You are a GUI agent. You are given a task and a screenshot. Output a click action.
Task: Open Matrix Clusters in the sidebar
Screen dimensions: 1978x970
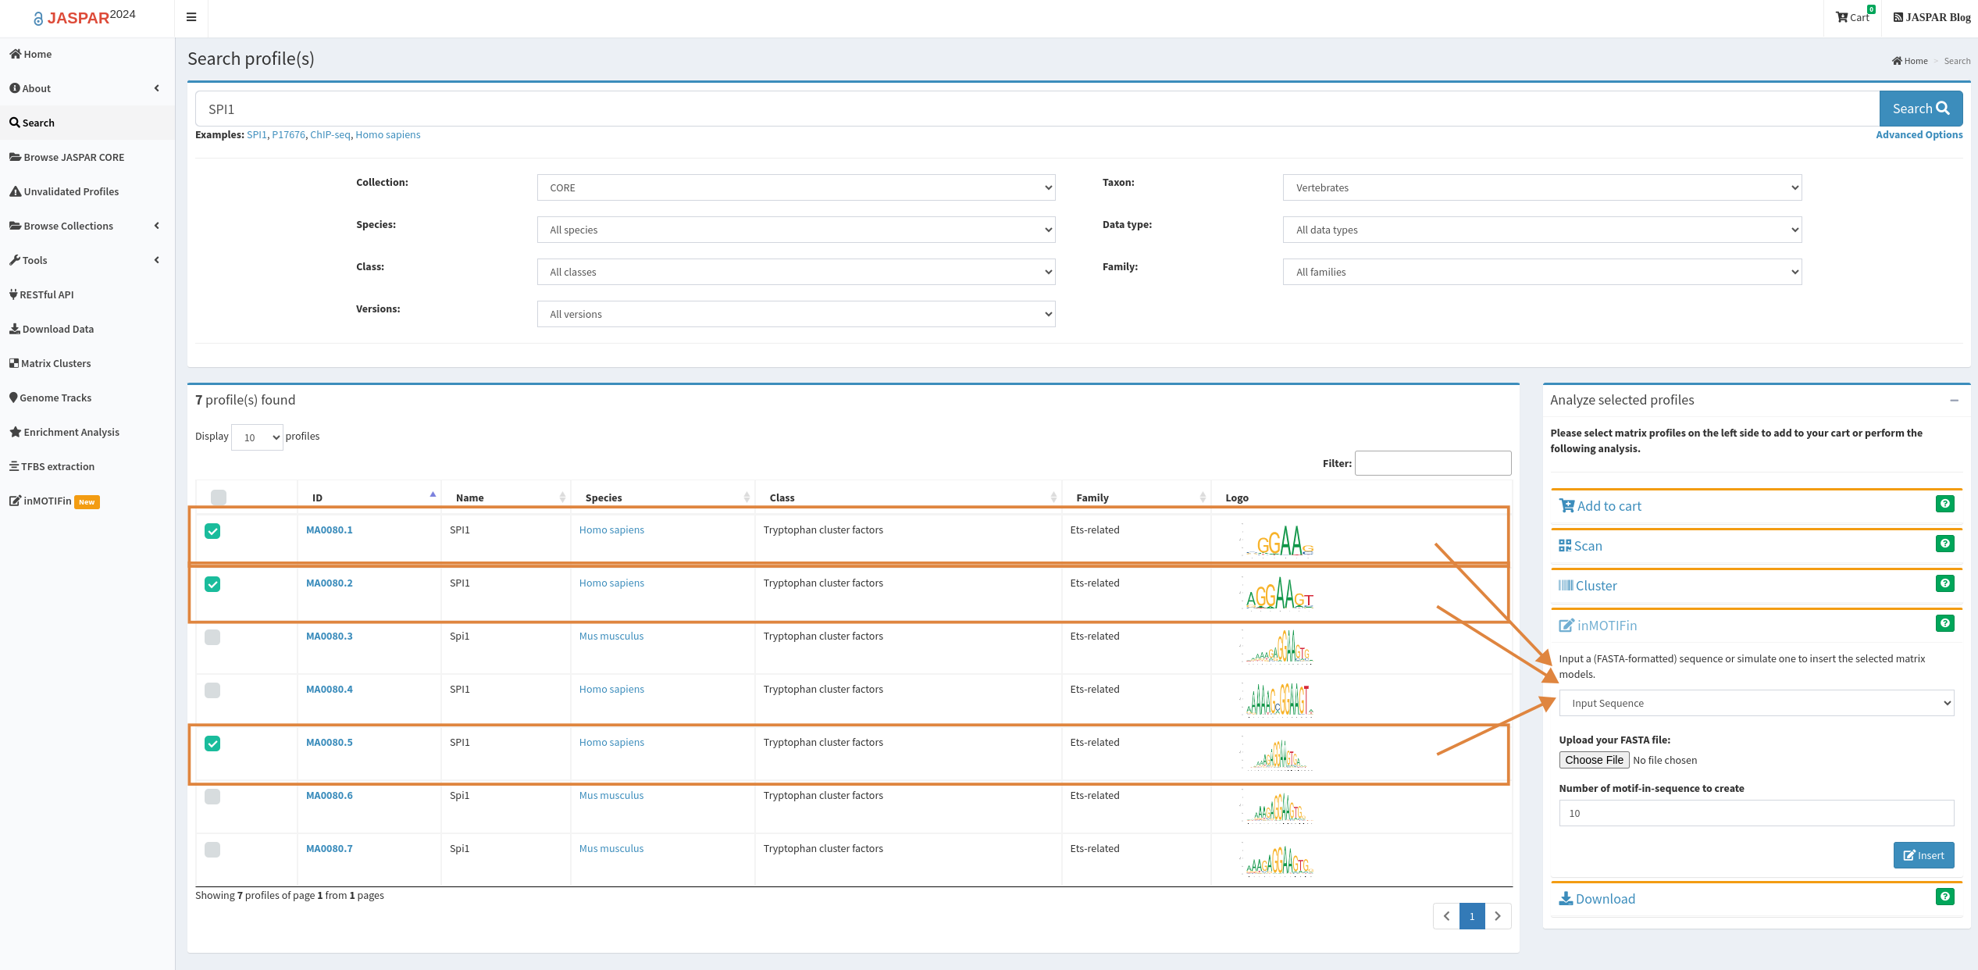pyautogui.click(x=55, y=363)
